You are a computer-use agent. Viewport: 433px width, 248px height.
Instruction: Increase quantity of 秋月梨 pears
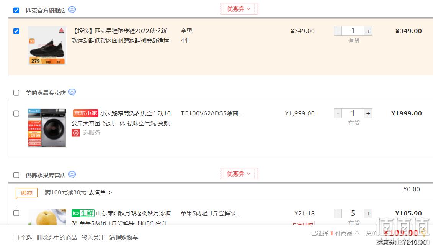click(368, 214)
